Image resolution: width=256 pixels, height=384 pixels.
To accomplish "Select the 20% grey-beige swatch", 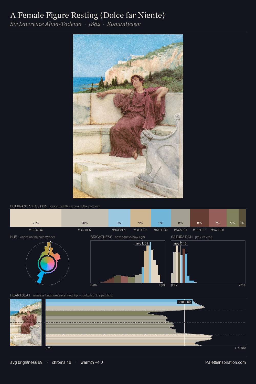I will (85, 218).
